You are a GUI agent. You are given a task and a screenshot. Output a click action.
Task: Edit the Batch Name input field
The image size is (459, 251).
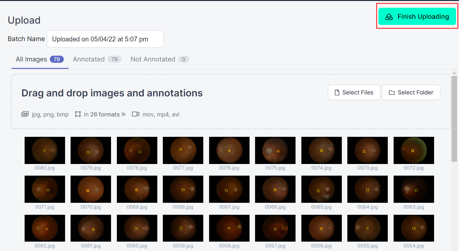[105, 39]
